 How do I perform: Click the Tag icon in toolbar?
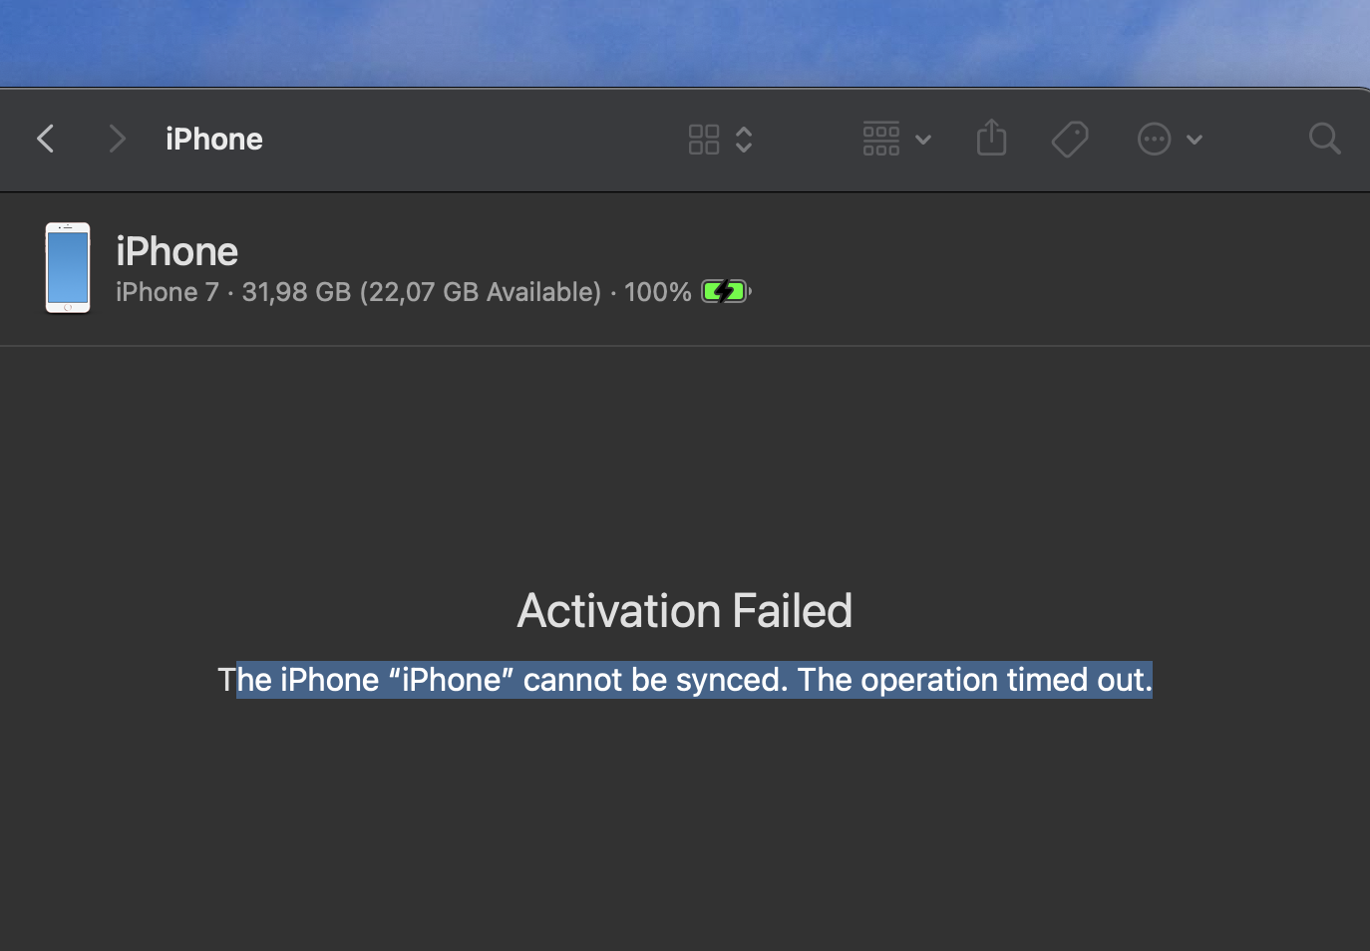tap(1070, 140)
